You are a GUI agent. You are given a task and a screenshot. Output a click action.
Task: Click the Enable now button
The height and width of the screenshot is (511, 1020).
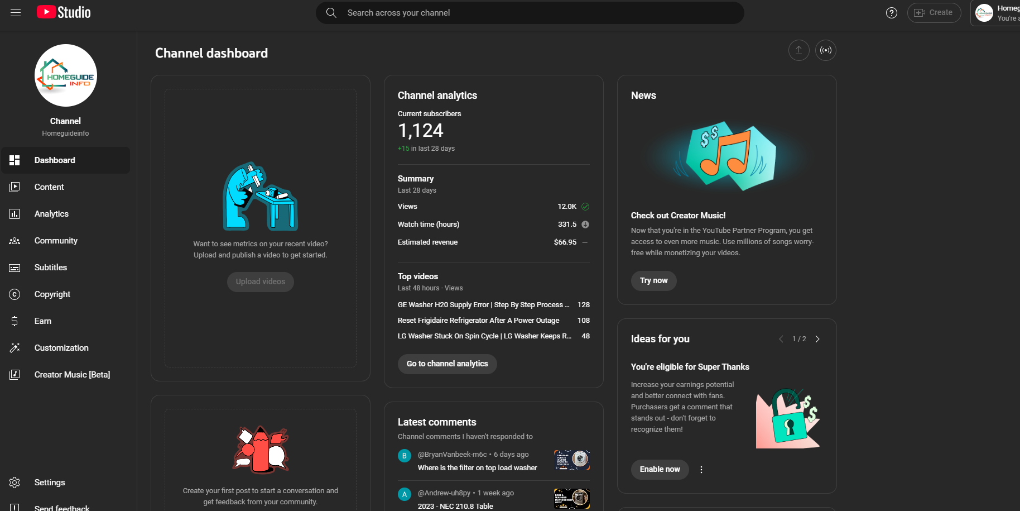coord(660,469)
